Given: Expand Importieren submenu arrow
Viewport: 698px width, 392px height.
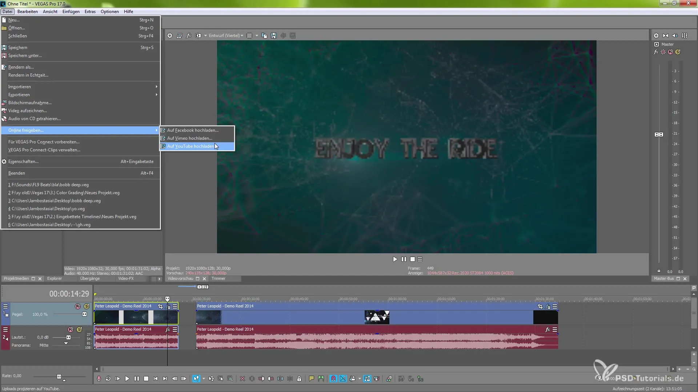Looking at the screenshot, I should (156, 87).
